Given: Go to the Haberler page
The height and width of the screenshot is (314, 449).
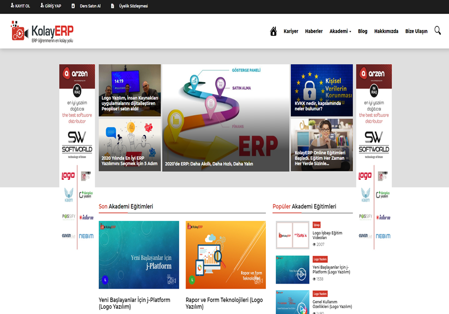Looking at the screenshot, I should (314, 31).
